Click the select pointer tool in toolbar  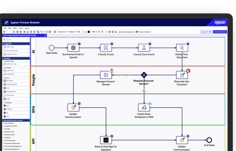38,32
